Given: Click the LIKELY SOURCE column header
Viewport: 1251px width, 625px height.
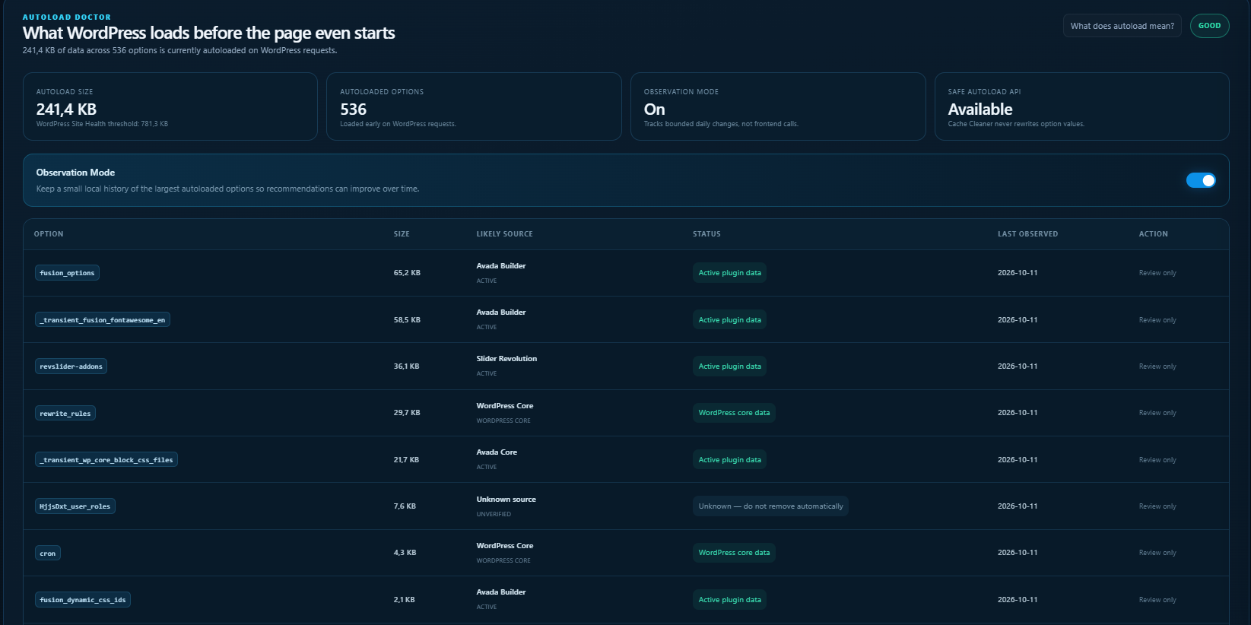Looking at the screenshot, I should [x=504, y=234].
